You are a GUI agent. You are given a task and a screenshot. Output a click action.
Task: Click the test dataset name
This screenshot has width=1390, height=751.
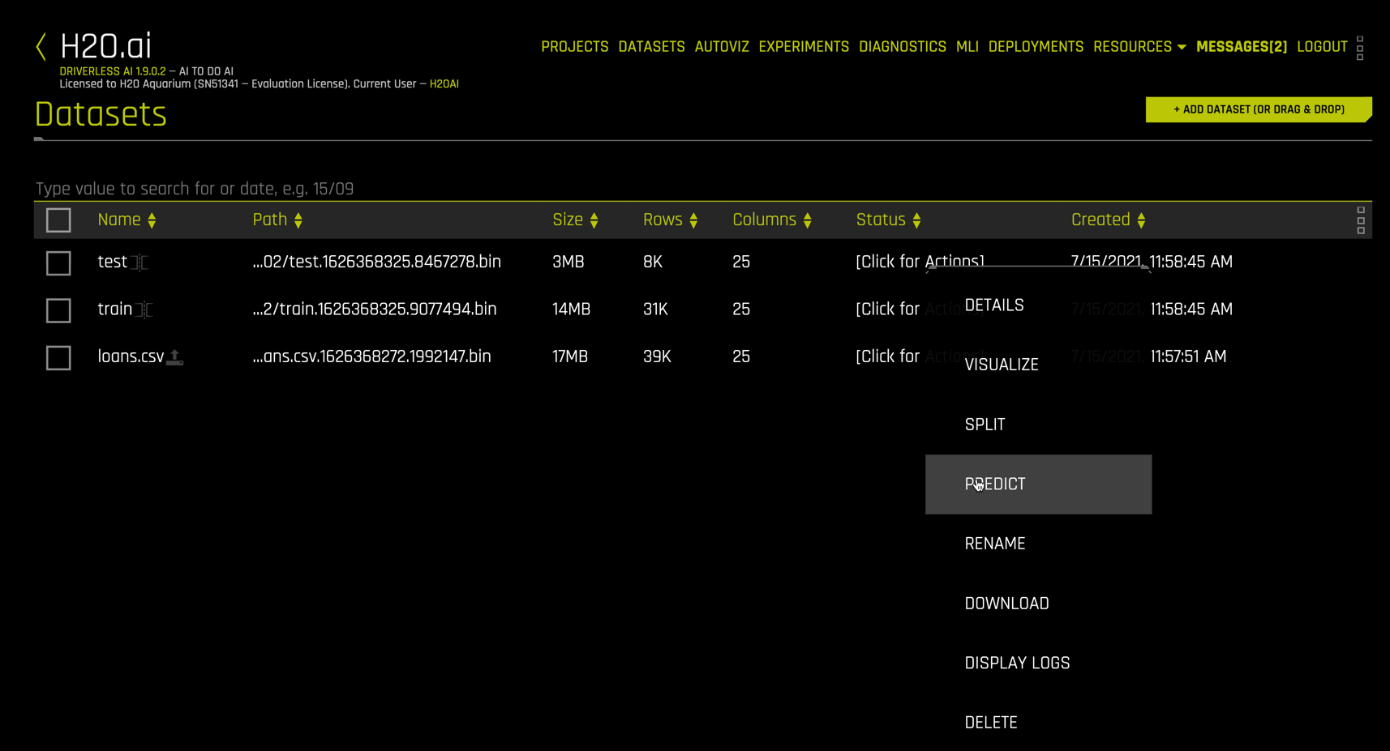click(x=112, y=262)
